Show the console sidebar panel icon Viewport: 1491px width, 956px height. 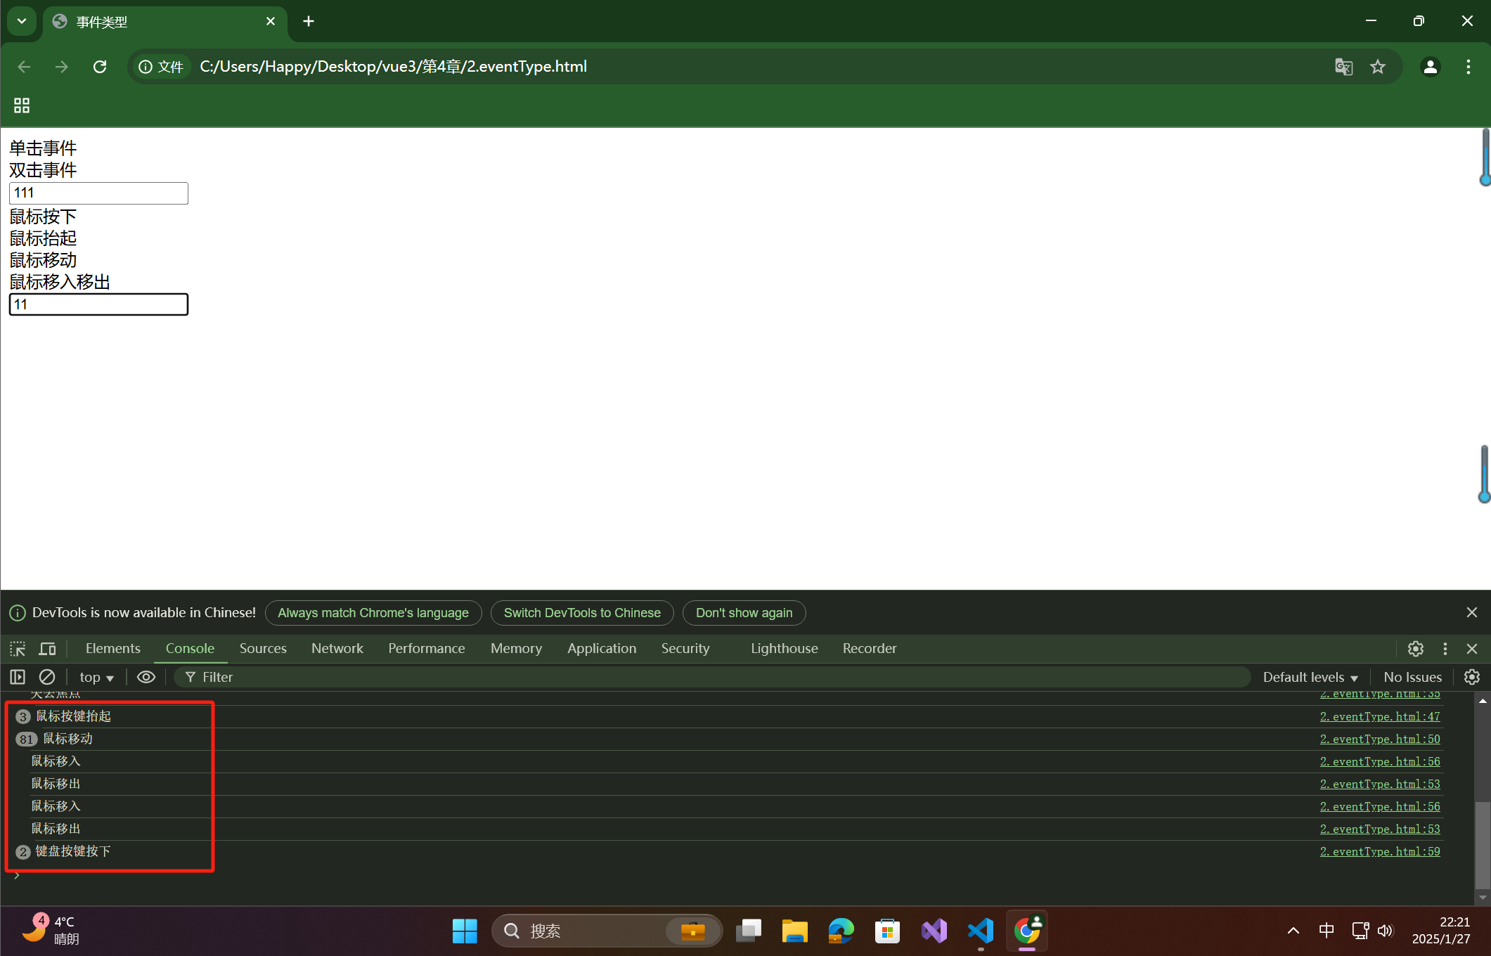pos(18,677)
